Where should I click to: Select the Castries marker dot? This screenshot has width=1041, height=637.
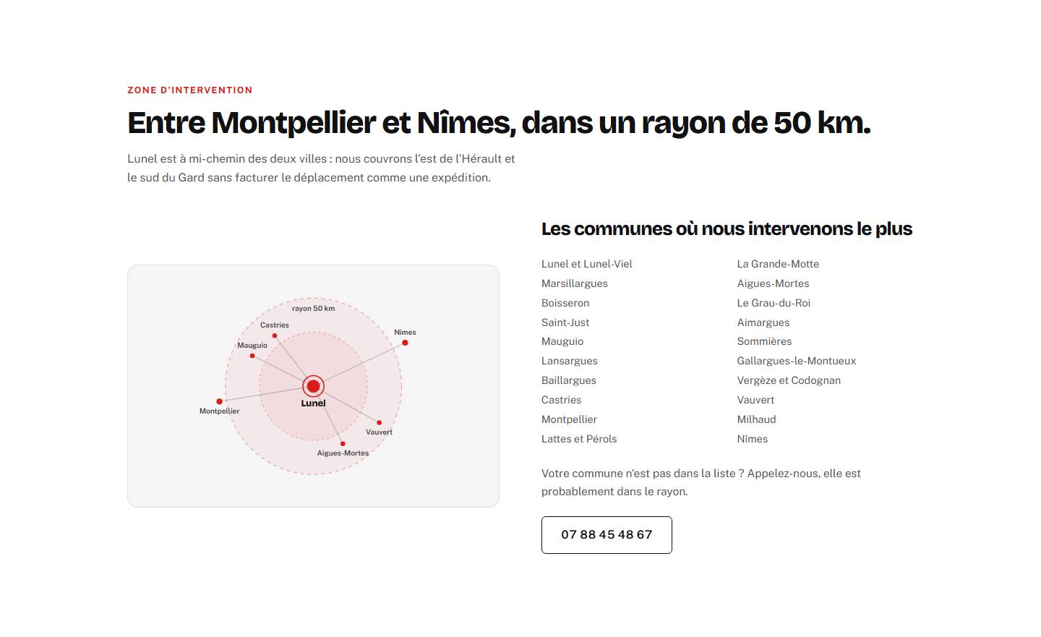pos(275,335)
